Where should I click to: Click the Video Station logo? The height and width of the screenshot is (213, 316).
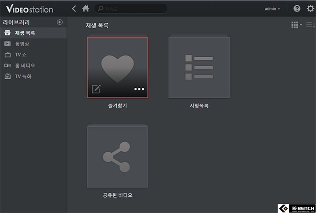coord(30,9)
